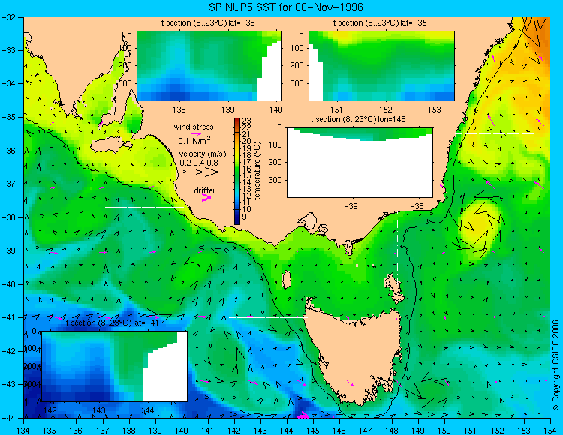Click Flinders Island northeast of Tasmania
This screenshot has width=563, height=435.
(x=393, y=285)
